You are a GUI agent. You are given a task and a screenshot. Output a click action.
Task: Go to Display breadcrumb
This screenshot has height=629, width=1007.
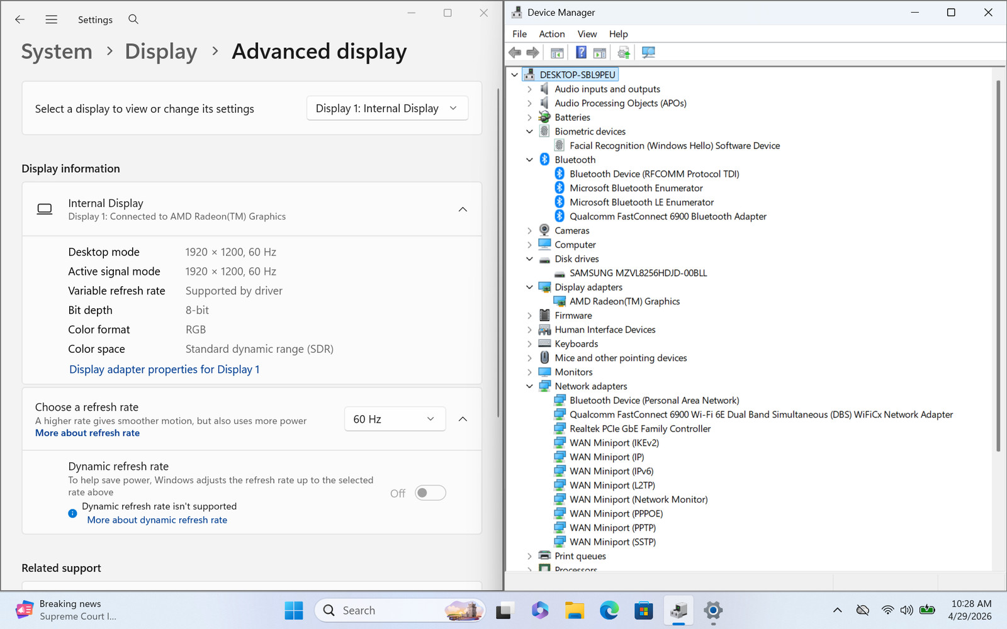click(x=161, y=52)
